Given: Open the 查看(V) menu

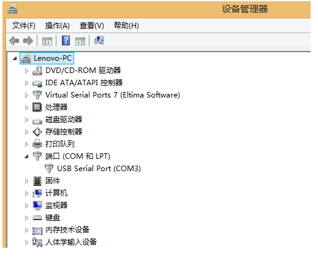Looking at the screenshot, I should click(92, 26).
